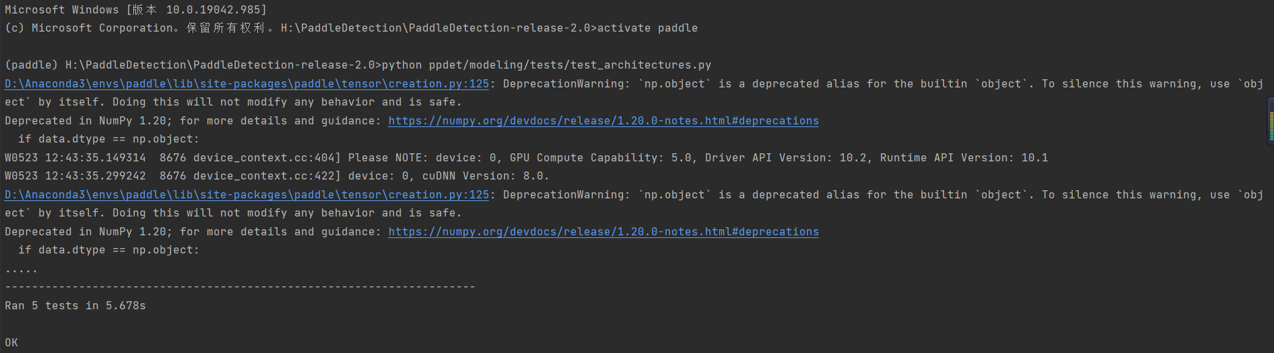This screenshot has width=1274, height=353.
Task: Open the second creation.py:125 file link
Action: pos(246,195)
